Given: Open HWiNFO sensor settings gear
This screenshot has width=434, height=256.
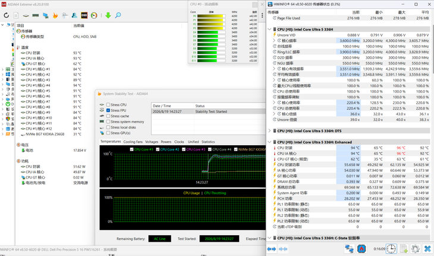Looking at the screenshot, I should tap(415, 249).
